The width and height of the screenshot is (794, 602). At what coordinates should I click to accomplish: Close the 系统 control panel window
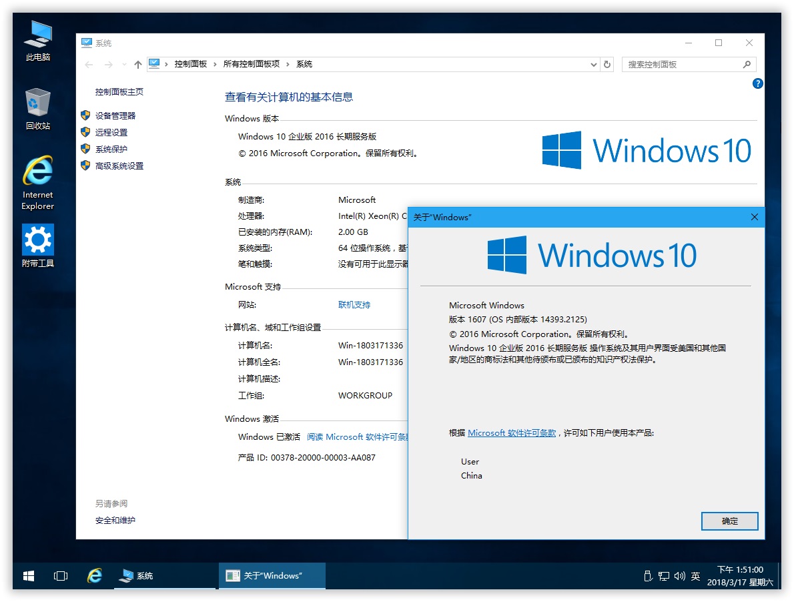tap(749, 43)
